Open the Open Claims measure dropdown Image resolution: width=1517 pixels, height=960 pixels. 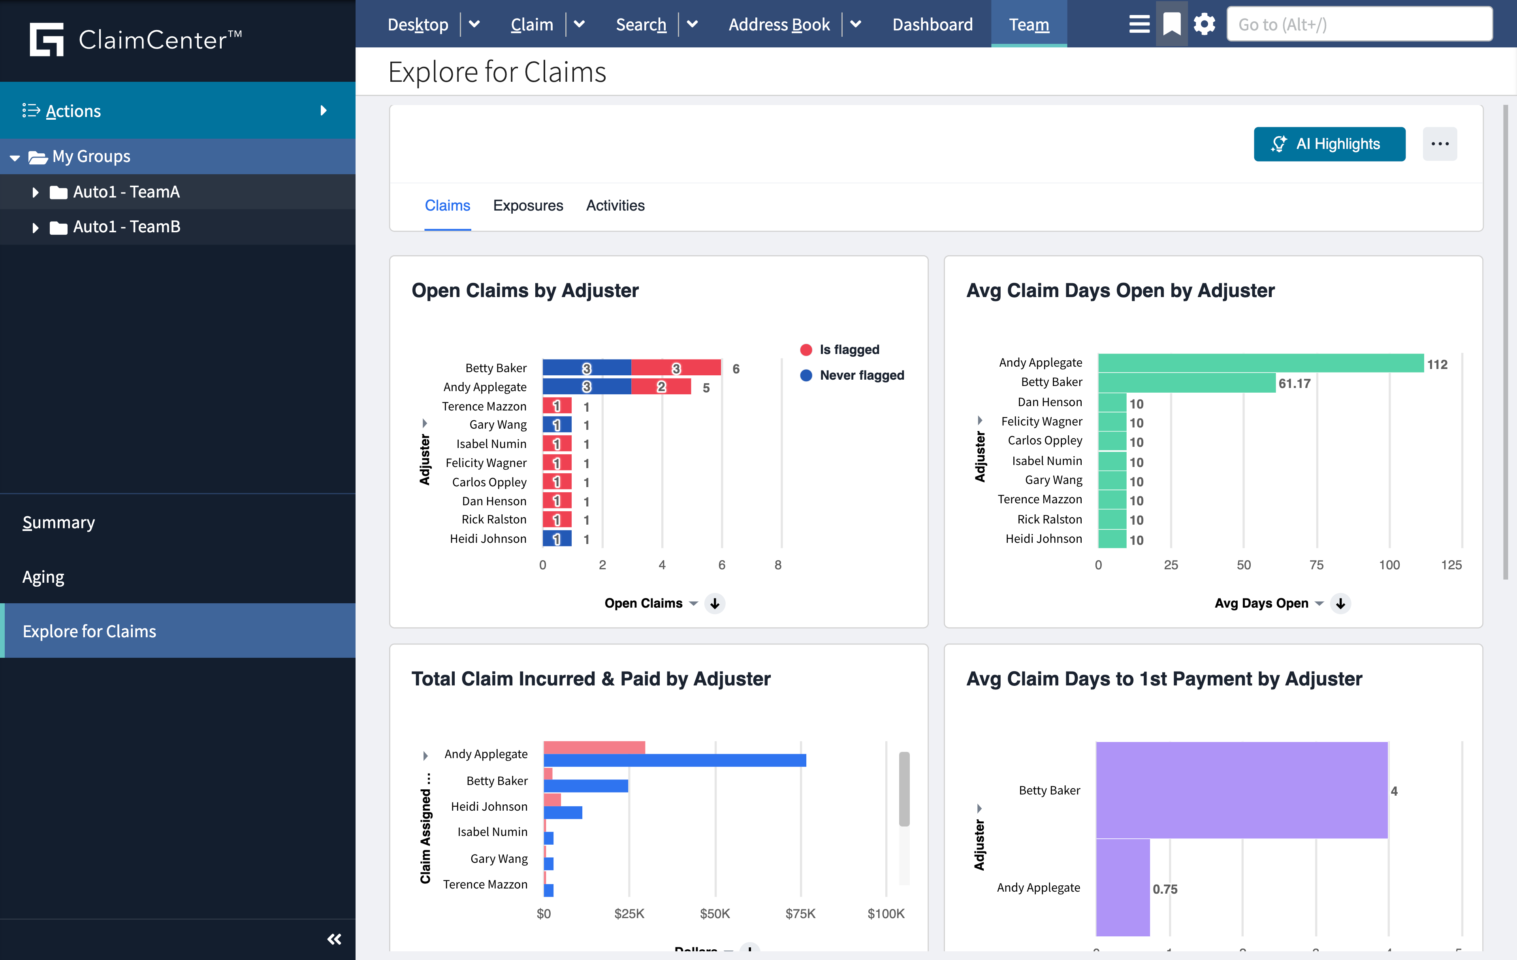tap(693, 603)
